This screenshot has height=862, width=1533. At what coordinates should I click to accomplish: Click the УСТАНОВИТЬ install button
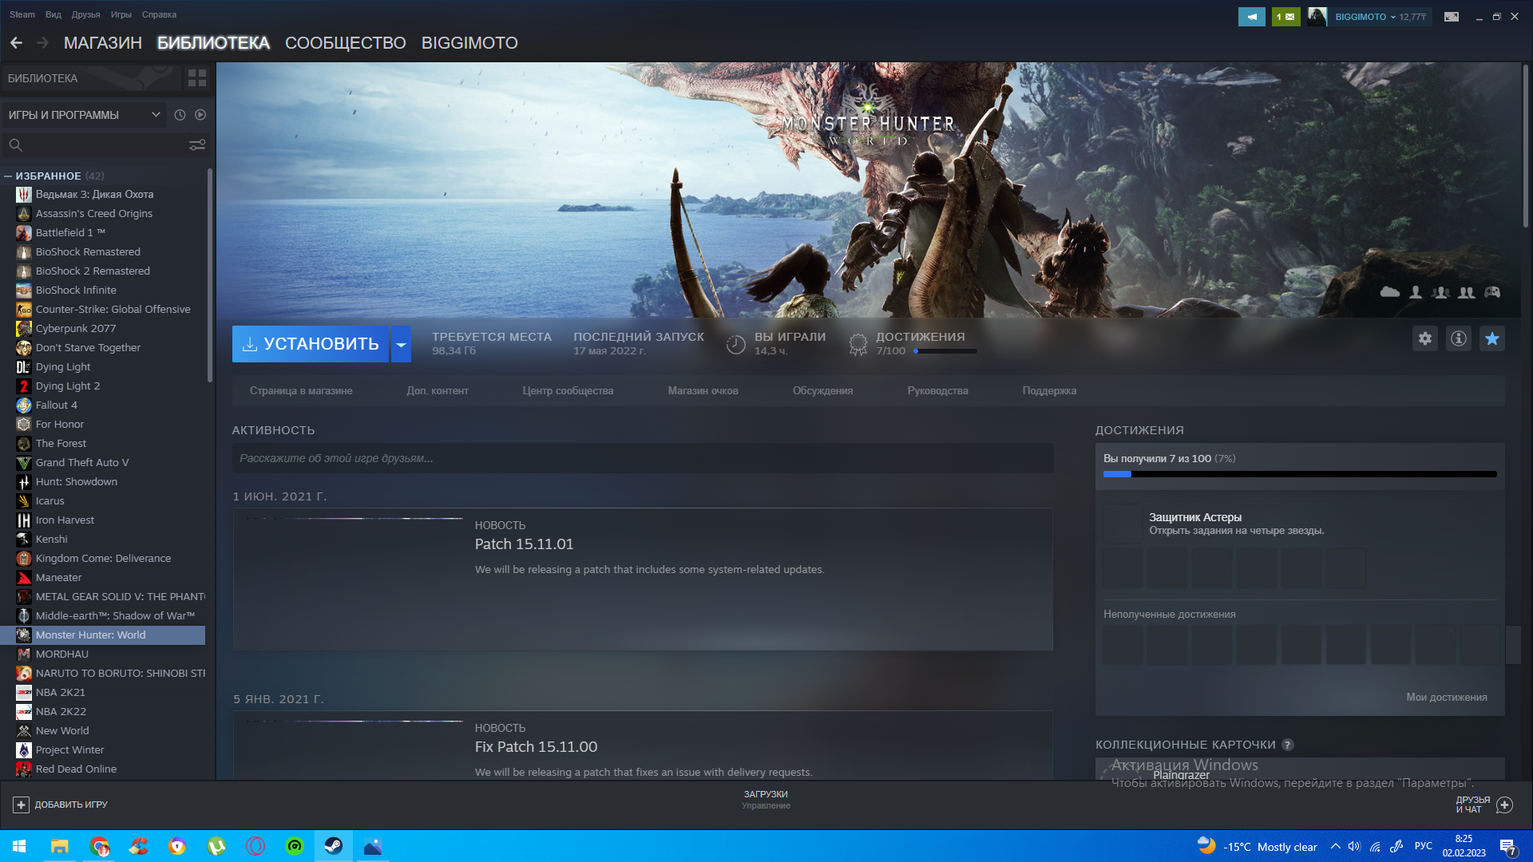(x=311, y=344)
